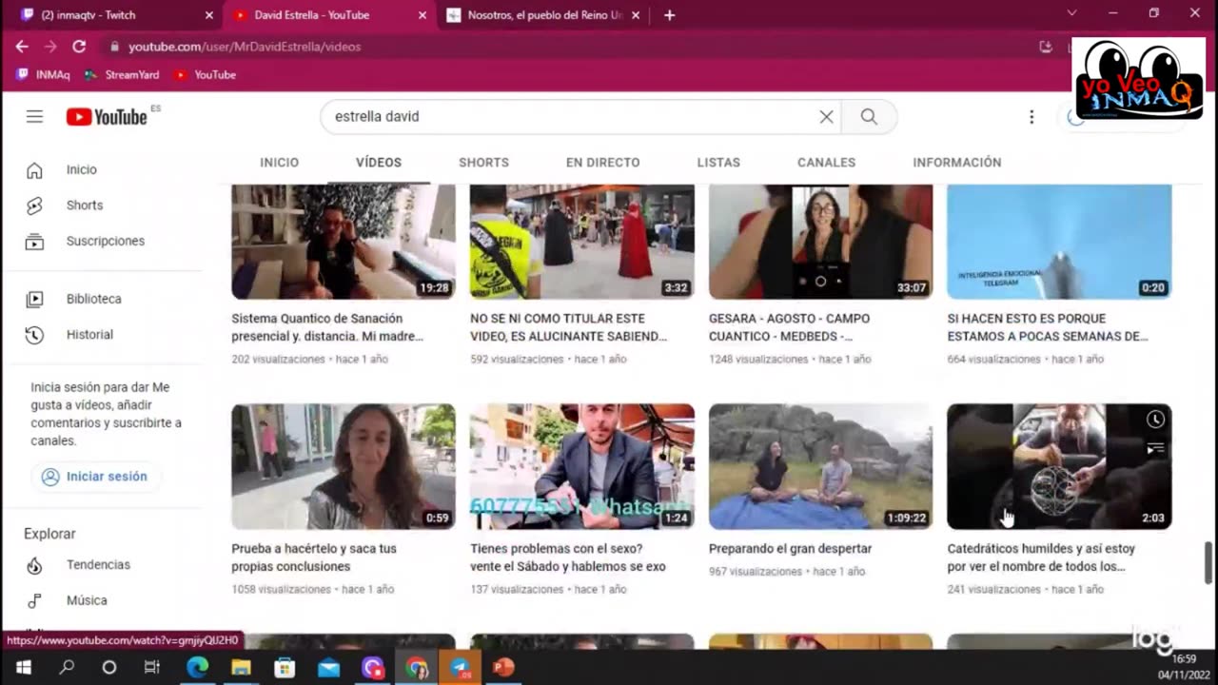Screen dimensions: 1218x685
Task: Open File Explorer from taskbar
Action: tap(241, 668)
